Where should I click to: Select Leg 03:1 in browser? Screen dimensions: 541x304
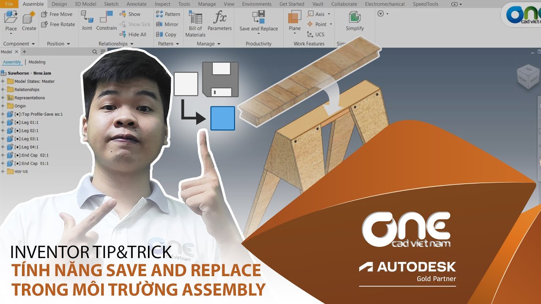pos(26,138)
